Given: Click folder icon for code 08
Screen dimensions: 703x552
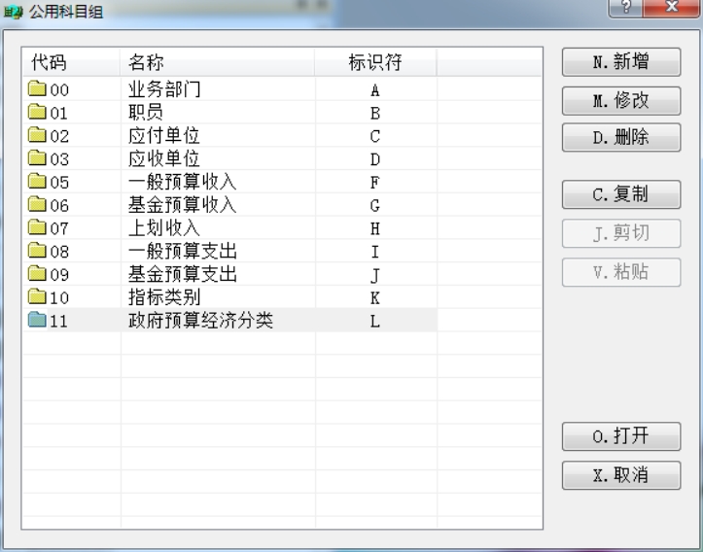Looking at the screenshot, I should point(37,251).
